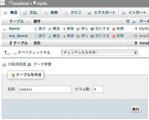Switch to the エクスポート tab
Image resolution: width=149 pixels, height=120 pixels.
tap(101, 13)
